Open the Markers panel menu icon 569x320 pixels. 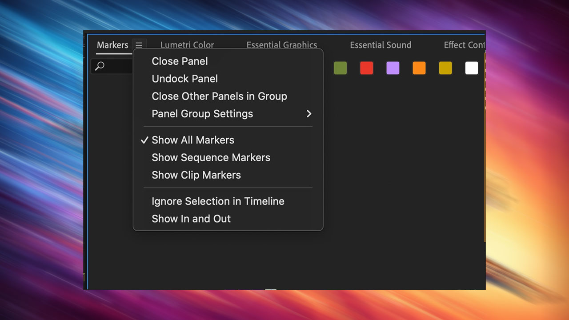point(139,44)
